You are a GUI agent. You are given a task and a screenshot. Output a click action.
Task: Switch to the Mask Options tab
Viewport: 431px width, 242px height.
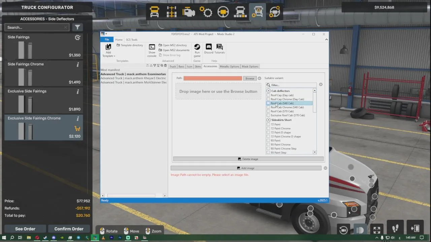click(x=250, y=67)
